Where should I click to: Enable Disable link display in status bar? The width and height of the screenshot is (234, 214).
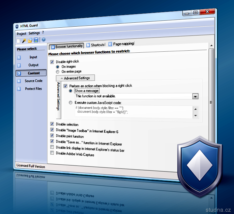[x=52, y=147]
